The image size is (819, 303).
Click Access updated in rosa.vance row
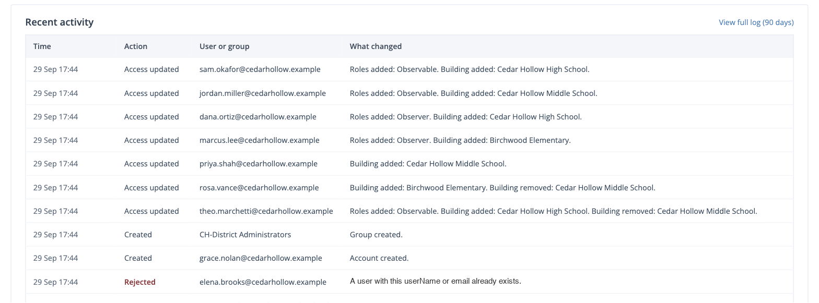151,188
